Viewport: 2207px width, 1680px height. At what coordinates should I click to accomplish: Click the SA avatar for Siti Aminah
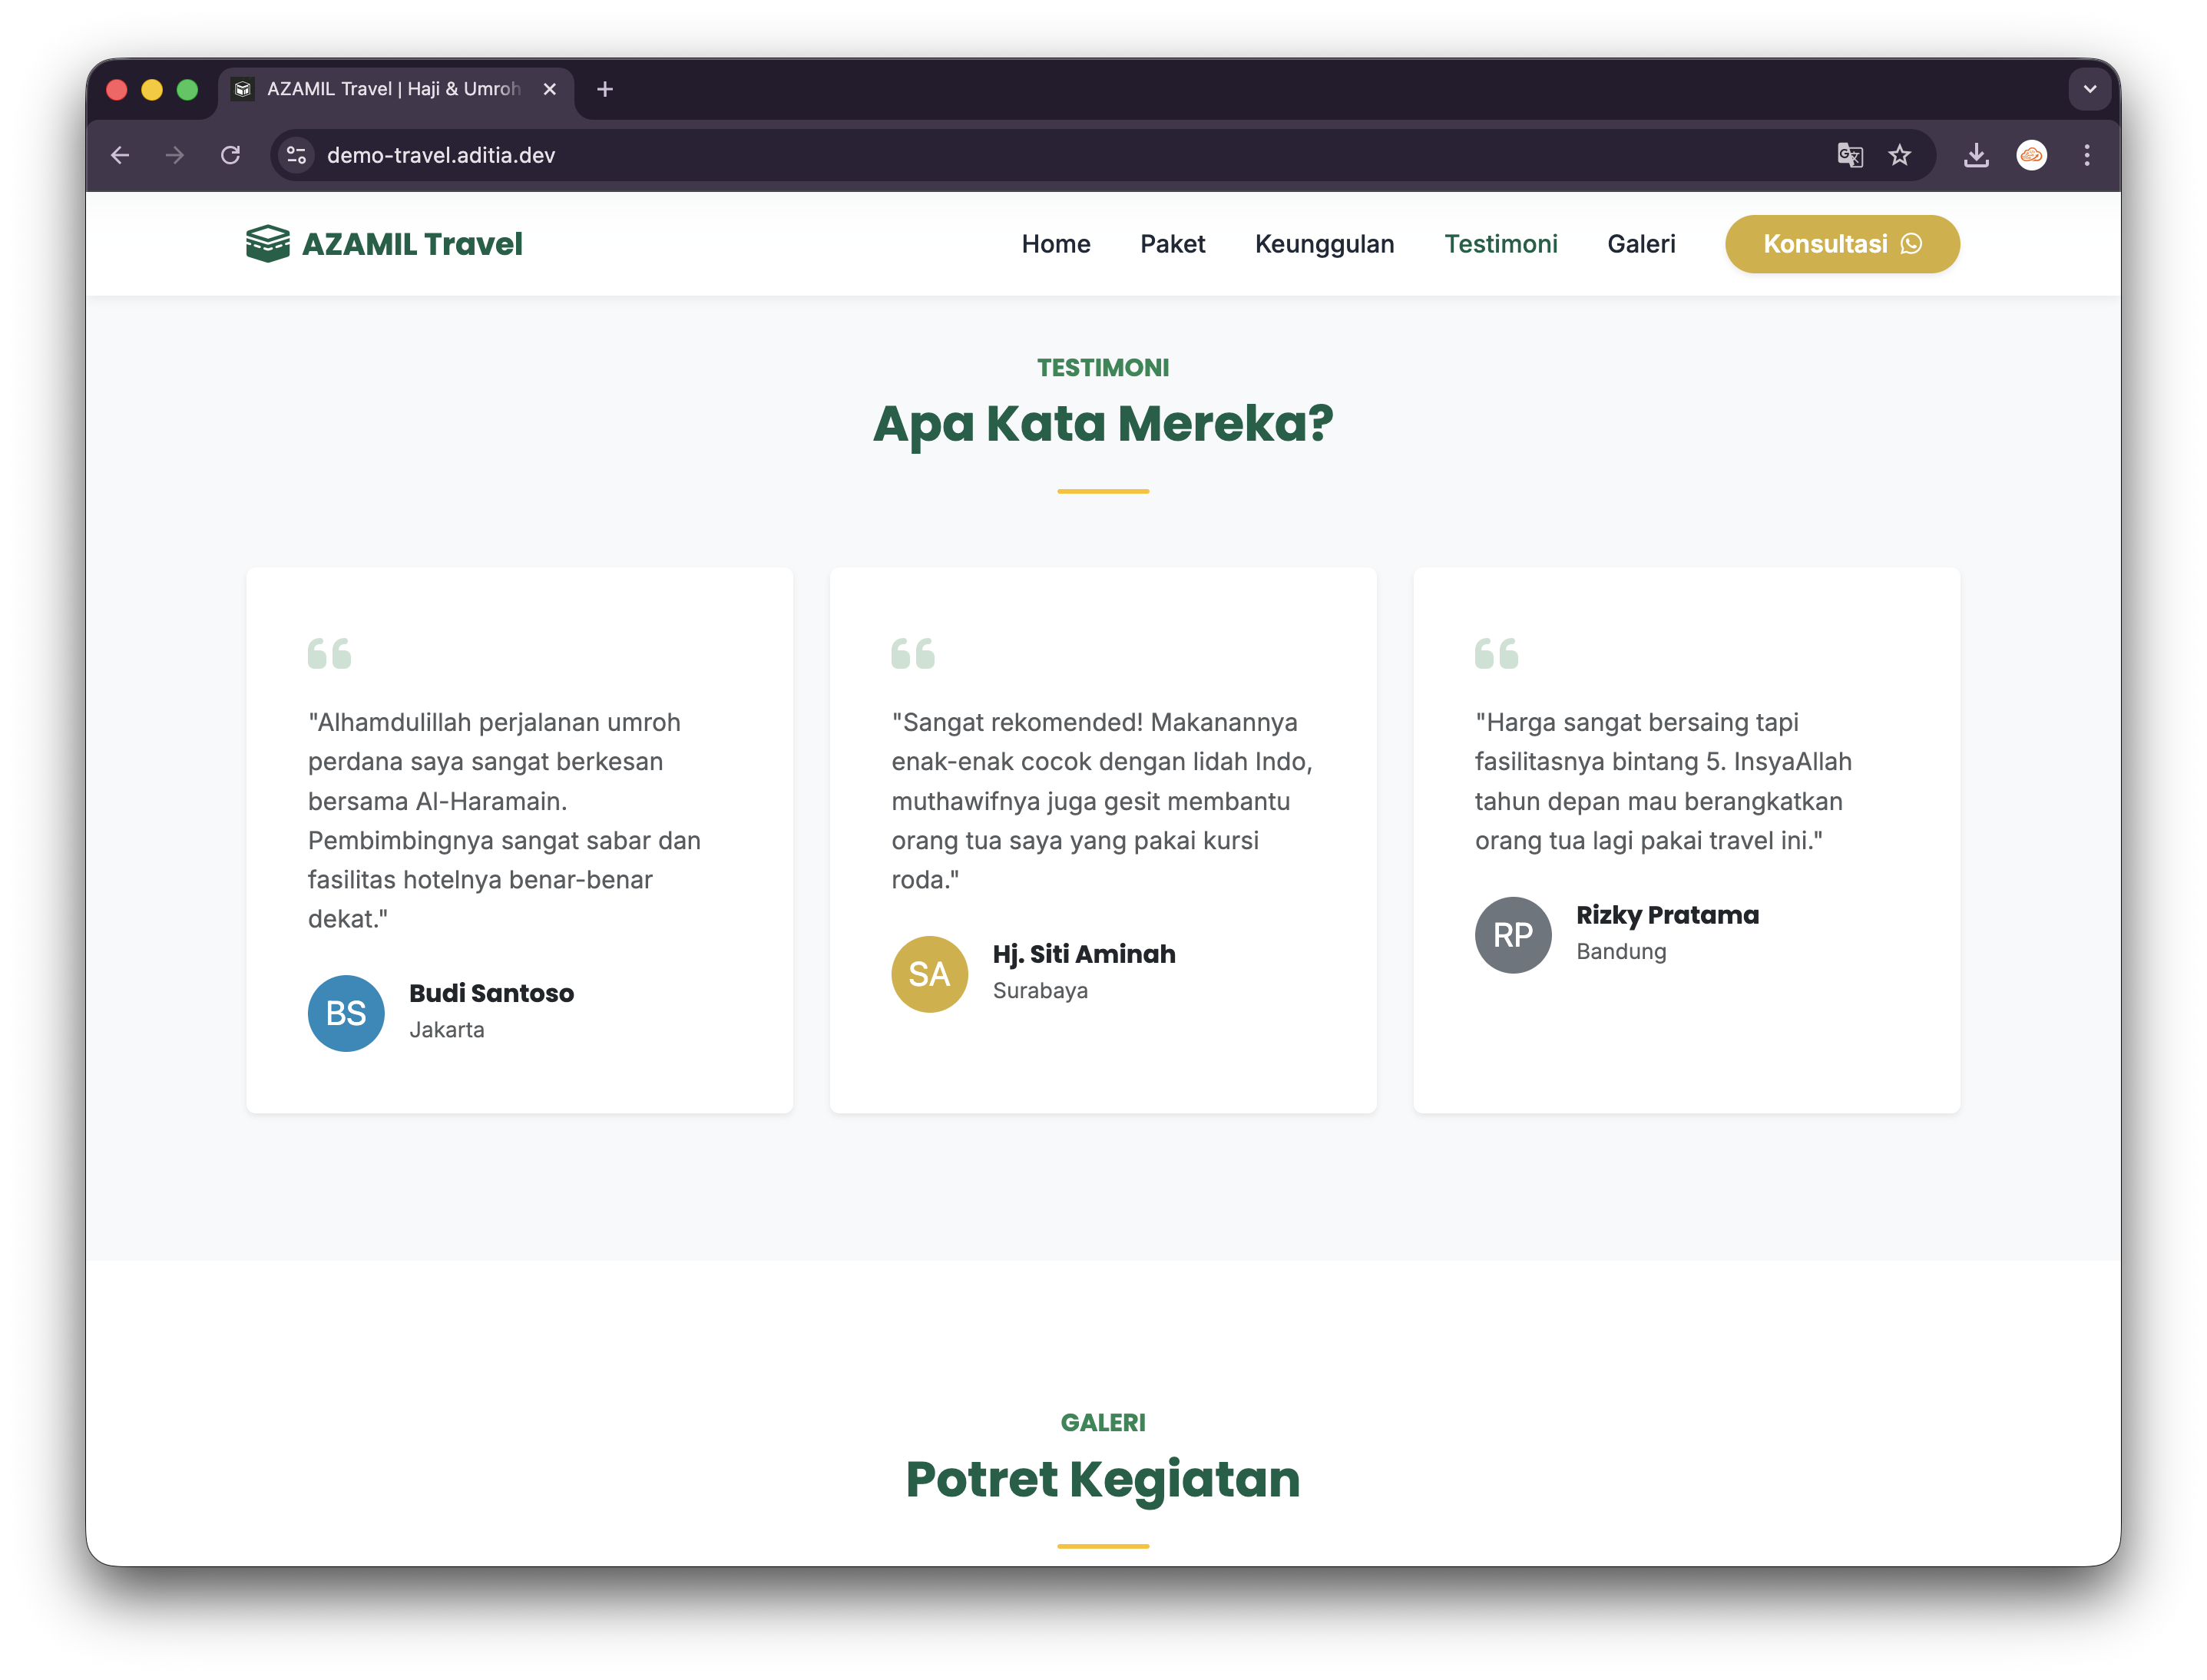coord(929,974)
